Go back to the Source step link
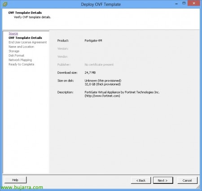The width and height of the screenshot is (202, 191). 13,34
